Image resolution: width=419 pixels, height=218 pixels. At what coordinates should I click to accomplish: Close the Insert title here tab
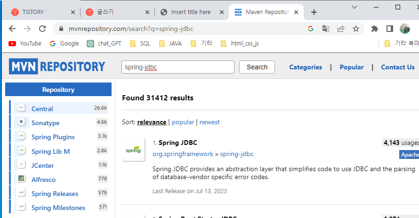(222, 12)
